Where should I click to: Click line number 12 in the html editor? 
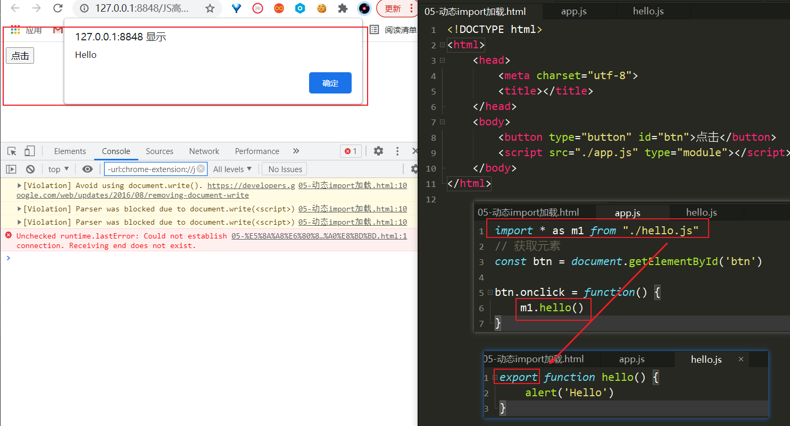(x=431, y=199)
